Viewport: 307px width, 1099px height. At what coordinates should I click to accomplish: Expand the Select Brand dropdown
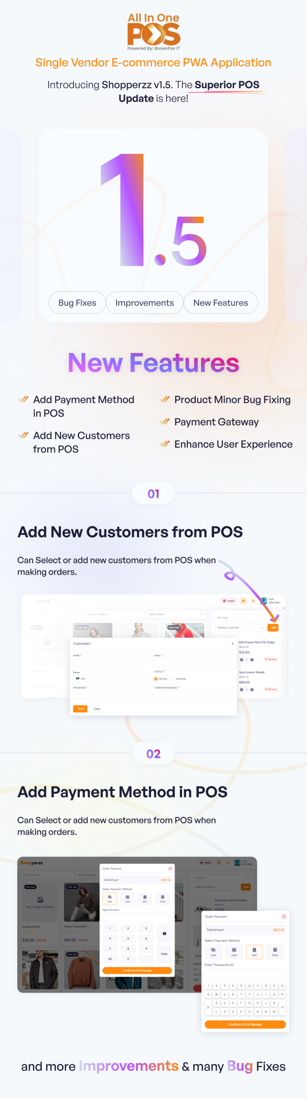coord(176,614)
